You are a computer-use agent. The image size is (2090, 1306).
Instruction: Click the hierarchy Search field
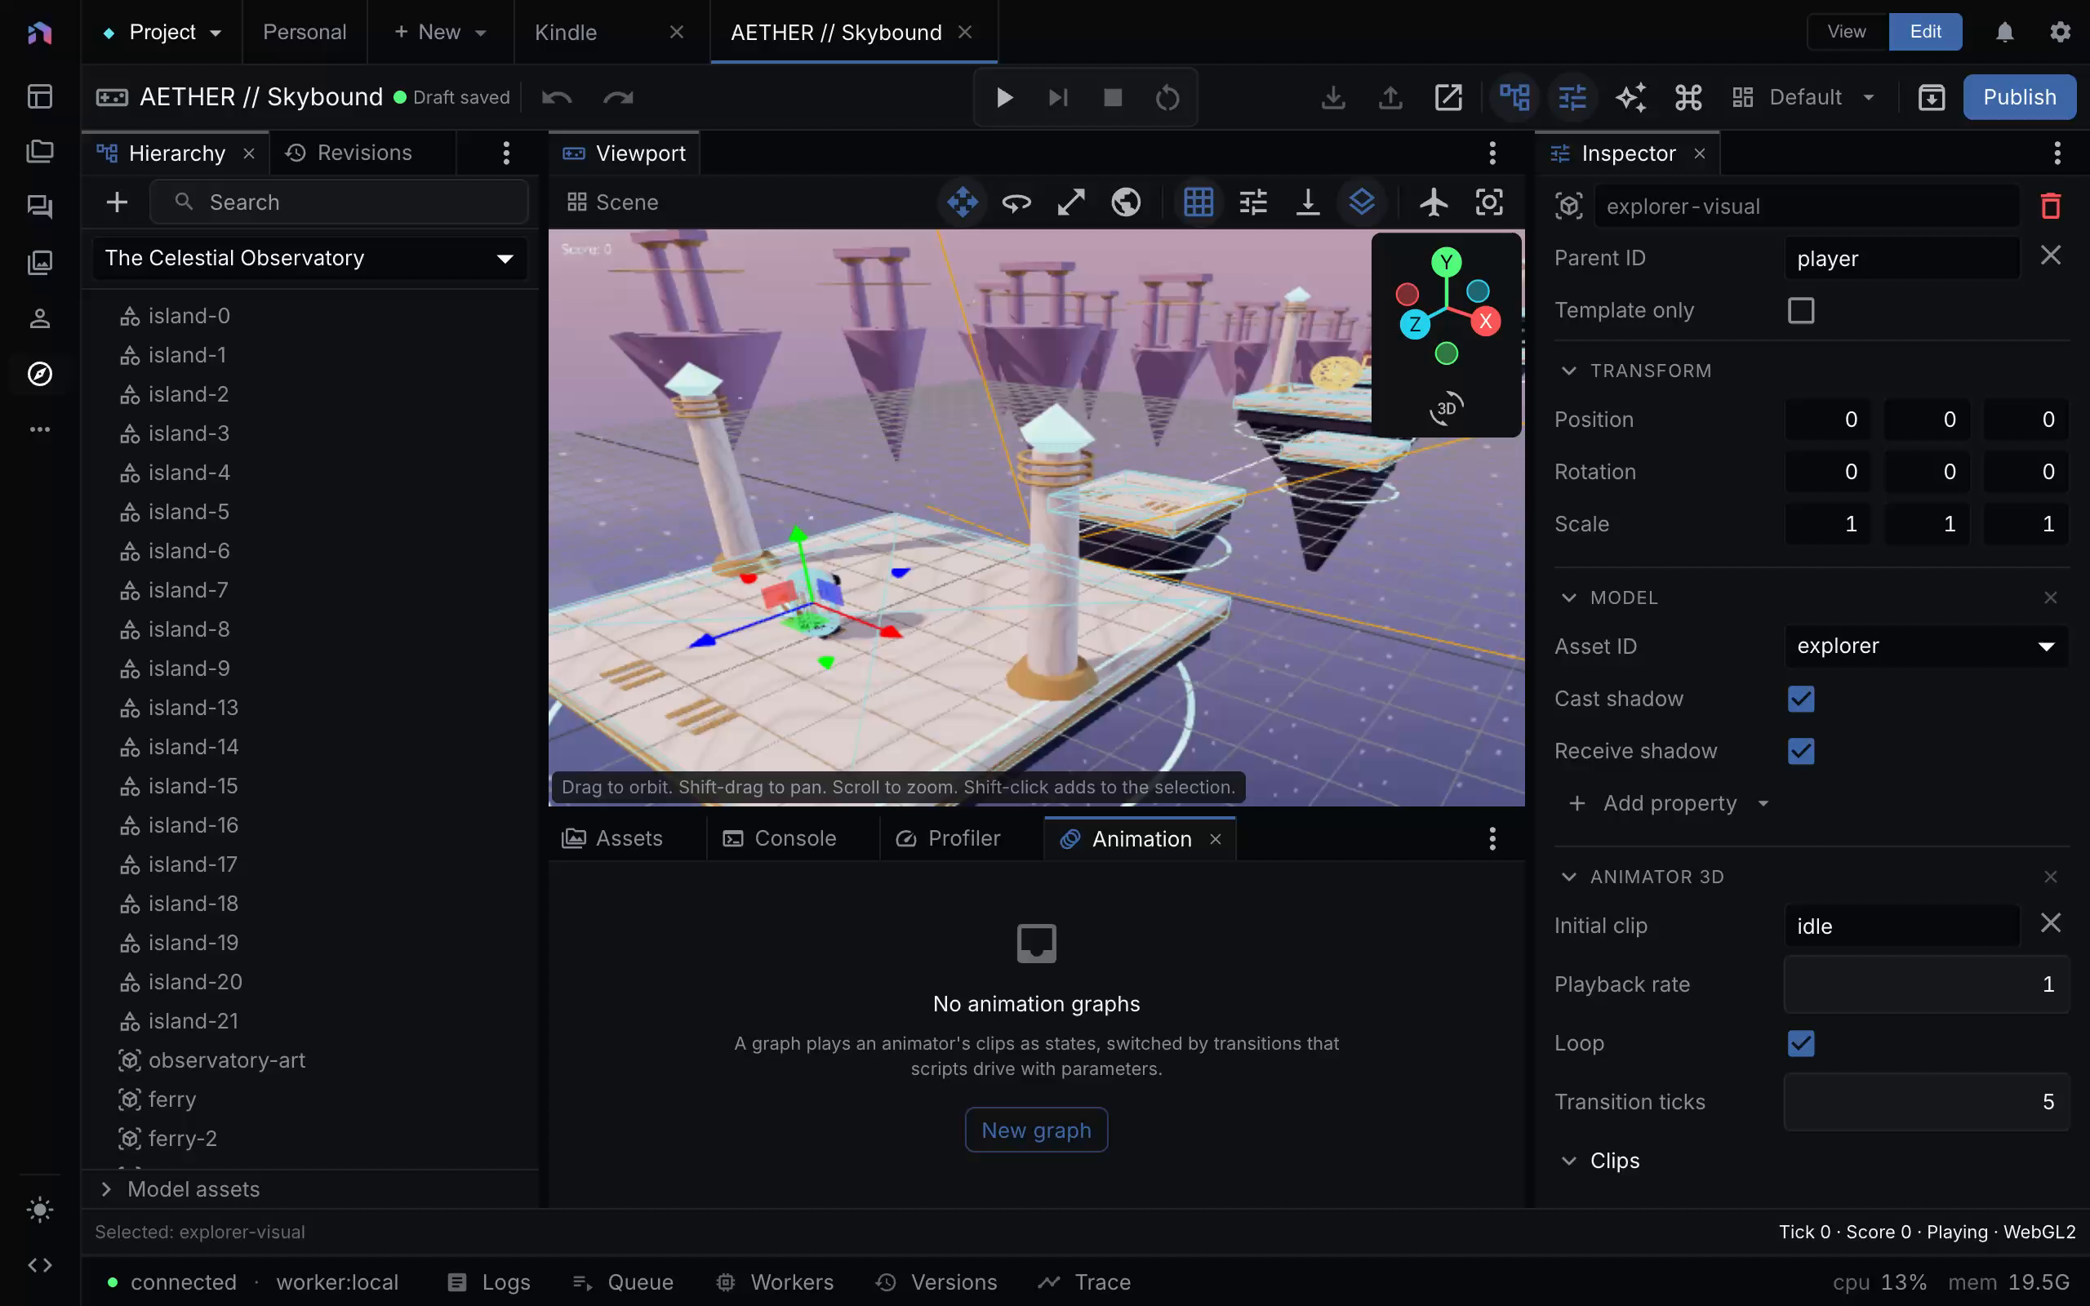[x=339, y=202]
